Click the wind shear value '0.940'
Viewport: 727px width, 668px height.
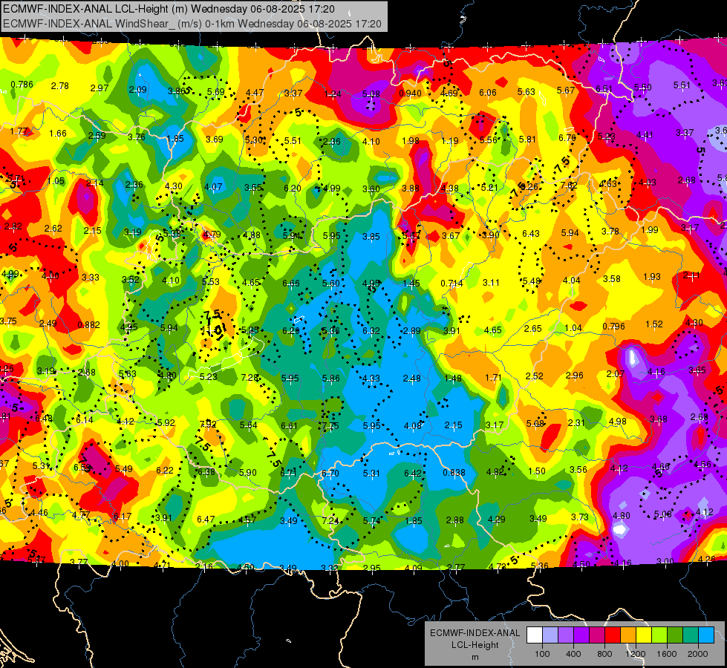(411, 94)
